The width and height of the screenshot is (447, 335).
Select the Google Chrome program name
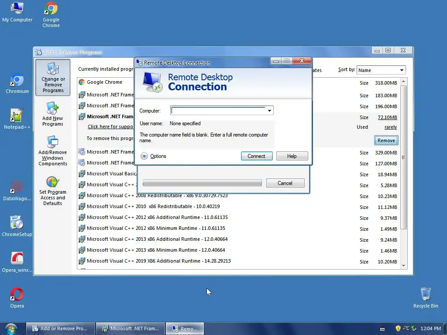[x=104, y=82]
